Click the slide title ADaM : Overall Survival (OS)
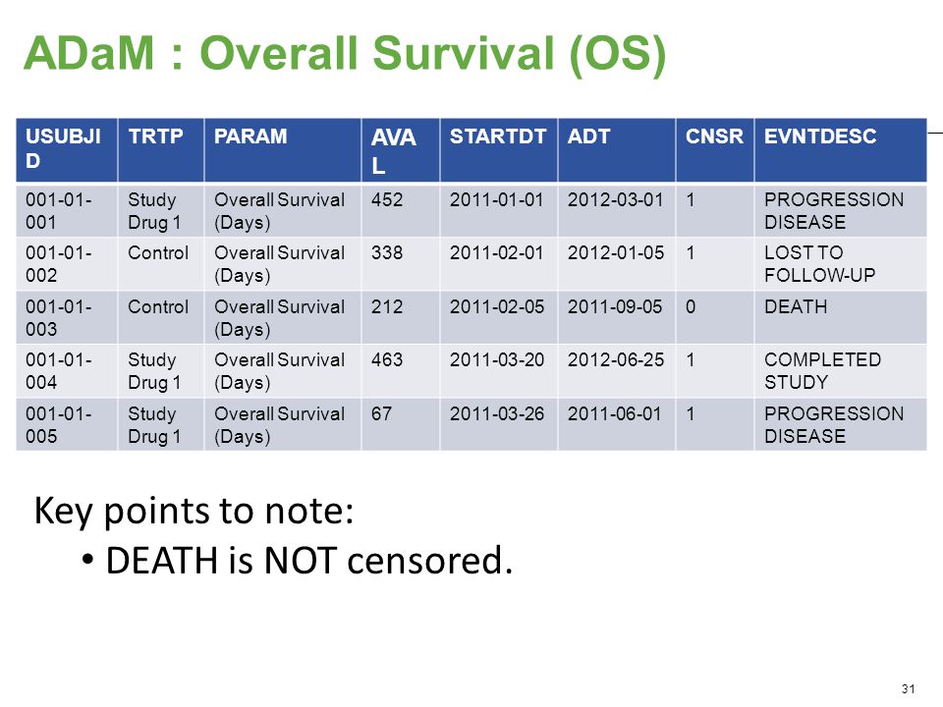 click(x=345, y=54)
